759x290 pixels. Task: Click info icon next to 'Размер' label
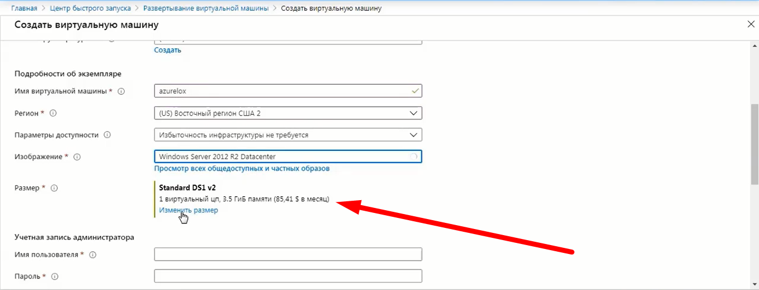[x=54, y=188]
